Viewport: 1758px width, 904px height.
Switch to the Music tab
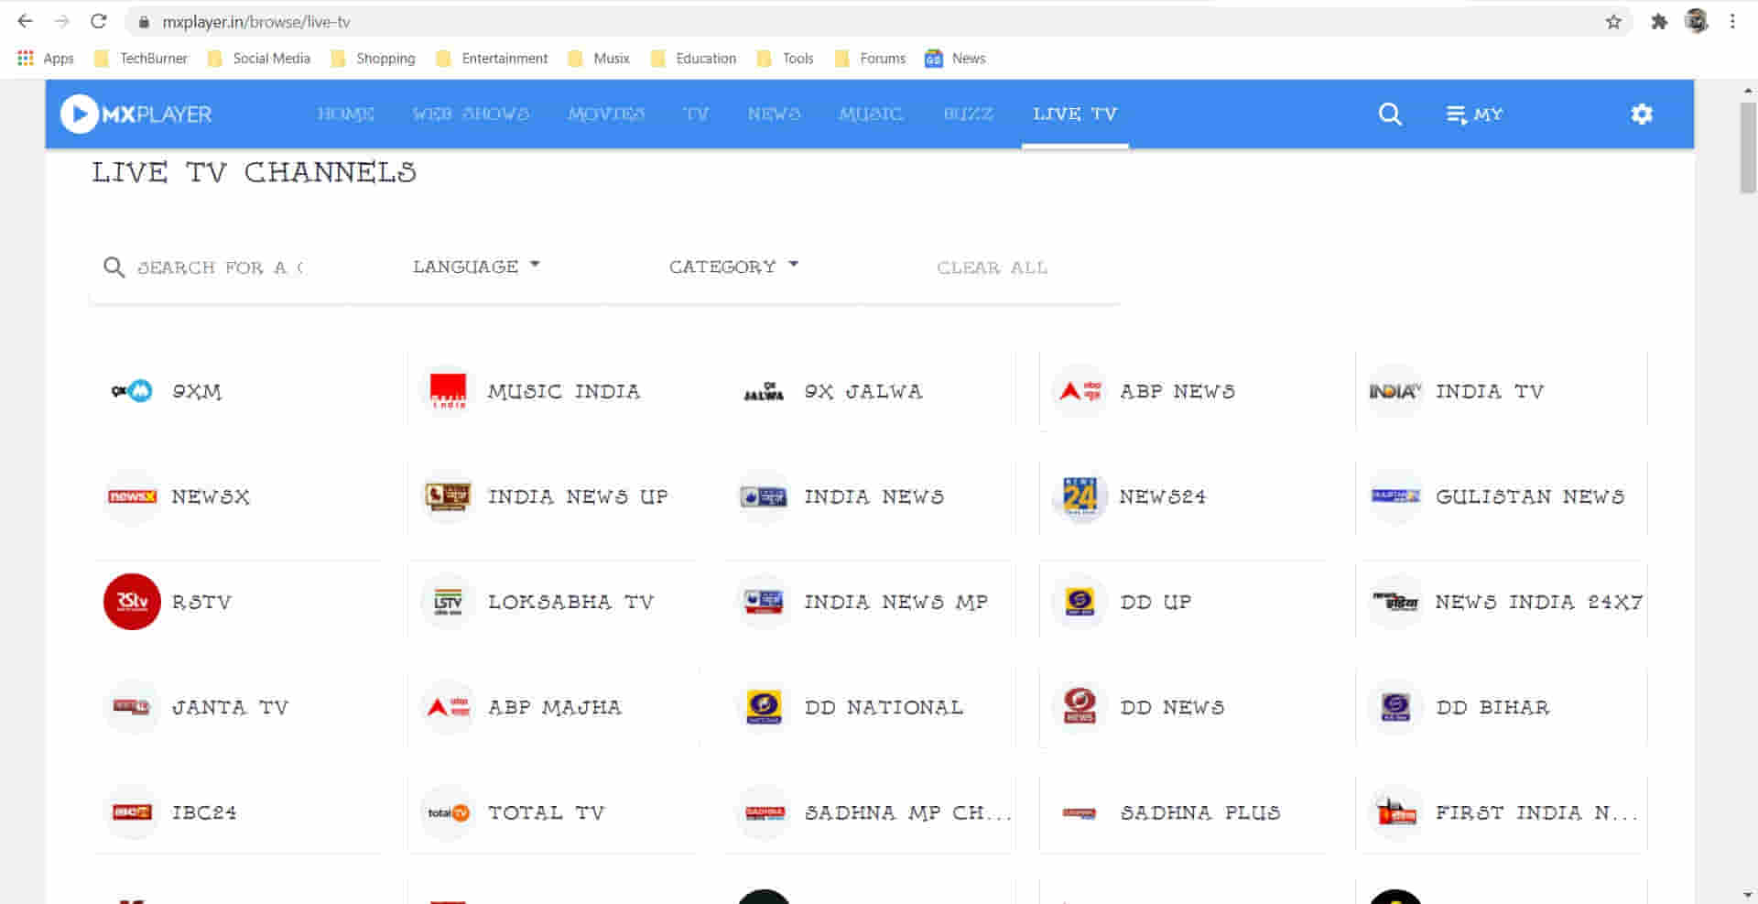871,114
